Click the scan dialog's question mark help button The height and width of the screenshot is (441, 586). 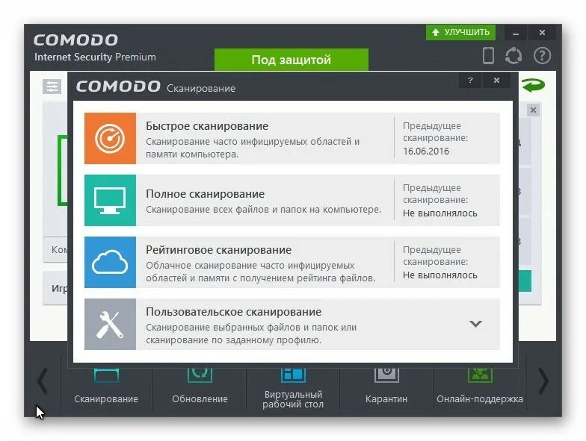pos(471,81)
